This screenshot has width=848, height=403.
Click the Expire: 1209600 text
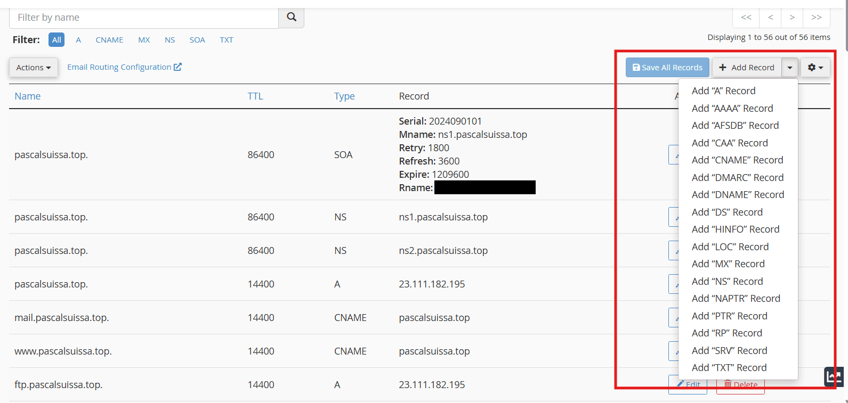pyautogui.click(x=434, y=175)
